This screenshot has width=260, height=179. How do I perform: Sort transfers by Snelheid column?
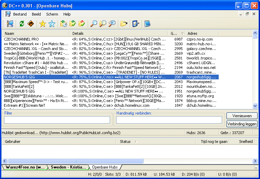click(x=242, y=142)
